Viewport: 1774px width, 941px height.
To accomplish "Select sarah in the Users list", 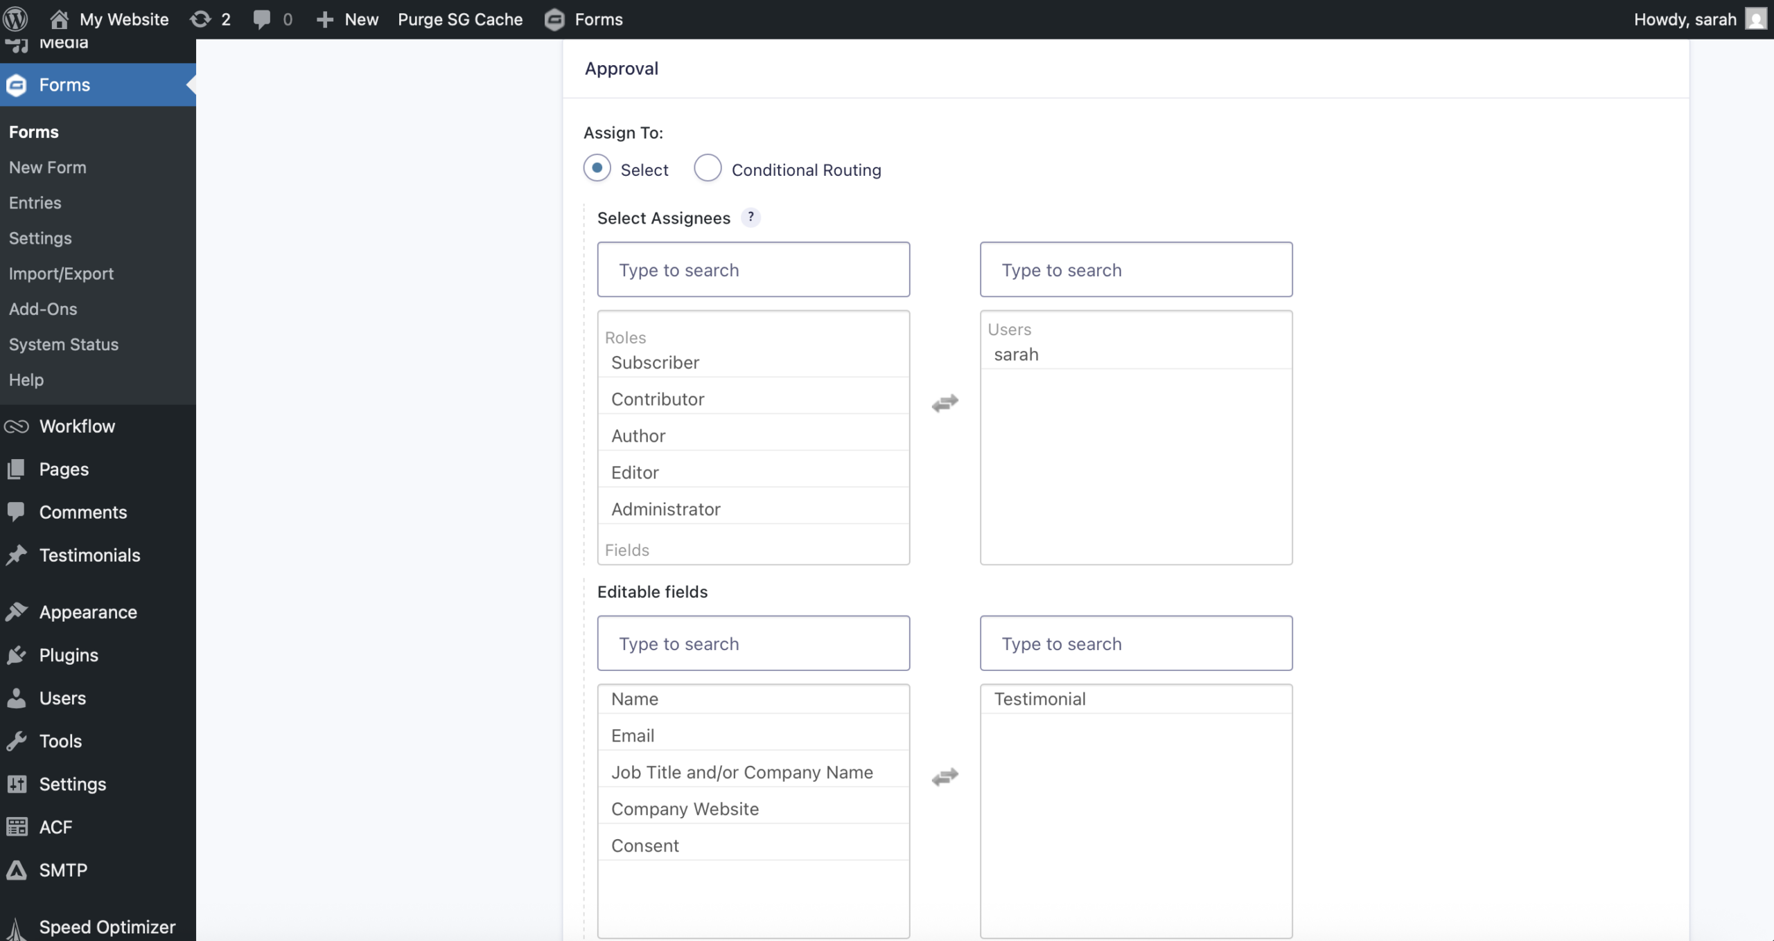I will [x=1016, y=354].
